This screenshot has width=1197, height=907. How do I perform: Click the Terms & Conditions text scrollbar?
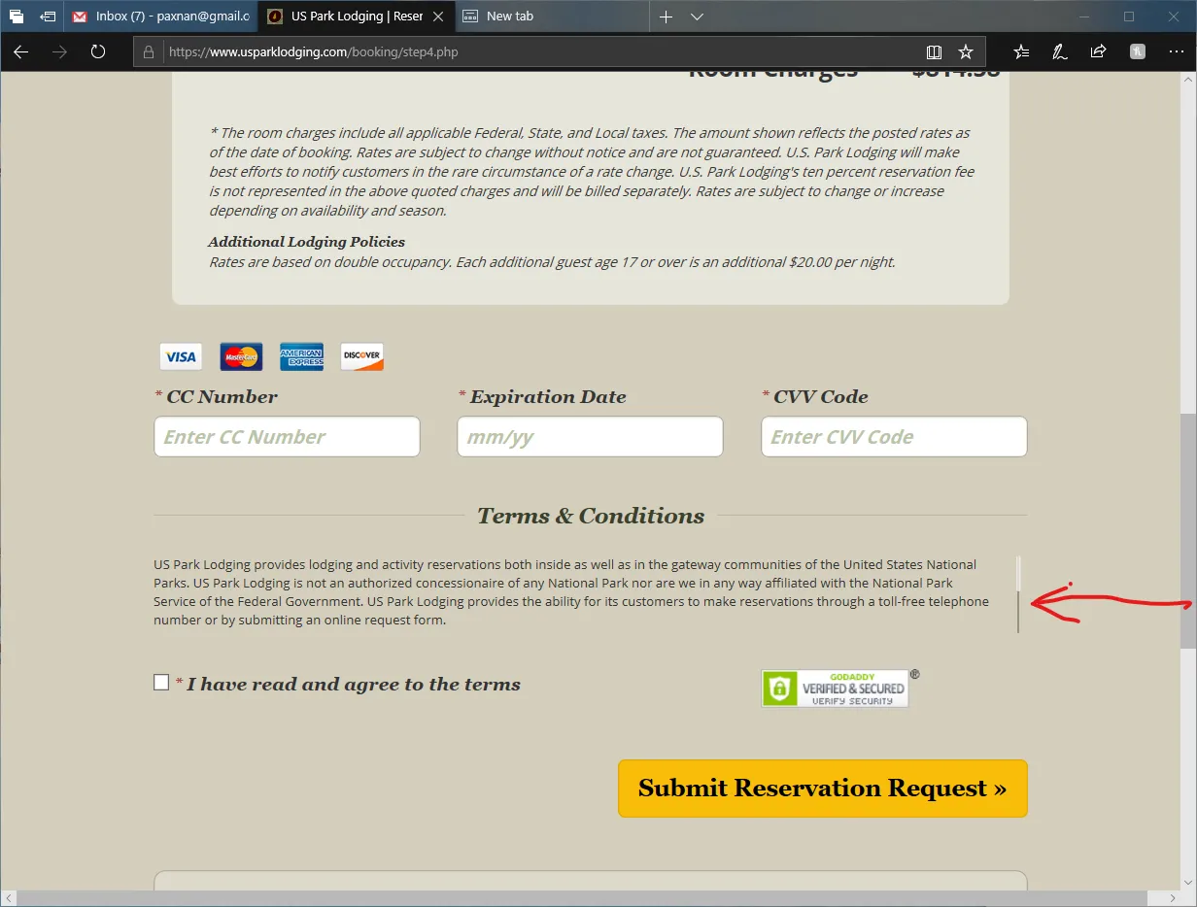[1018, 594]
